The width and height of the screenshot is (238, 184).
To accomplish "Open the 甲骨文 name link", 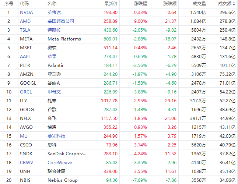I will 54,92.
